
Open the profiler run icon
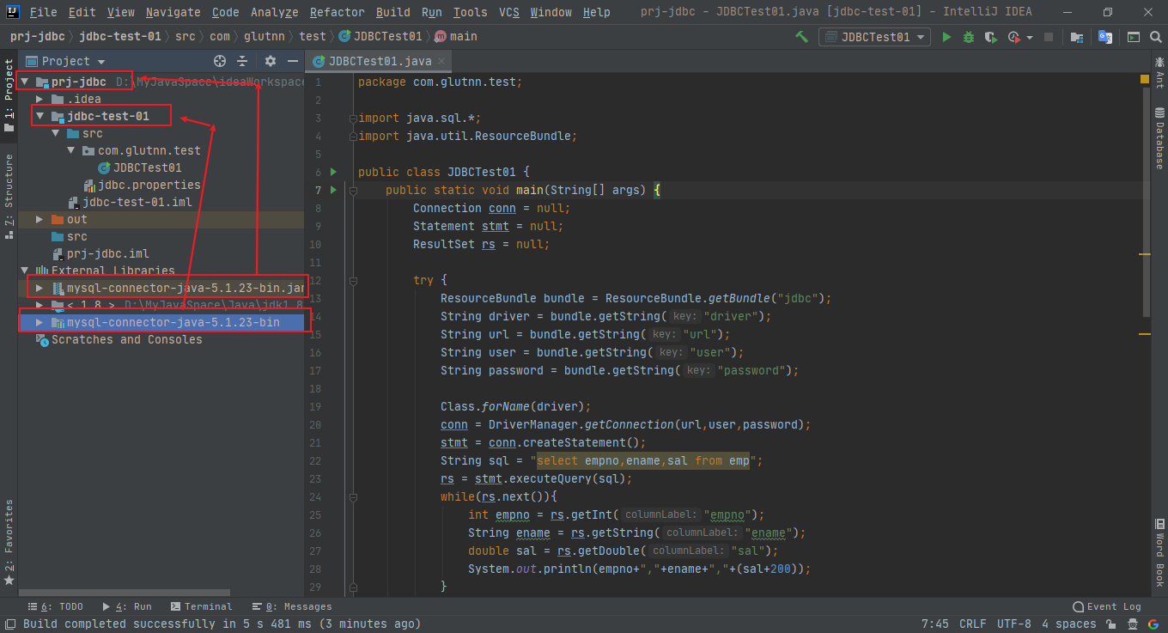point(1013,37)
